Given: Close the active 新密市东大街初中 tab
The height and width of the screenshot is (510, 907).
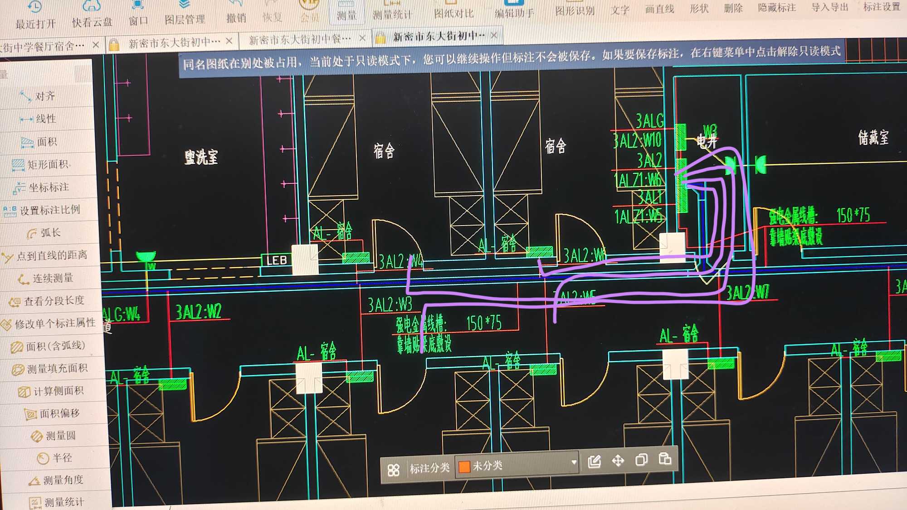Looking at the screenshot, I should [494, 34].
